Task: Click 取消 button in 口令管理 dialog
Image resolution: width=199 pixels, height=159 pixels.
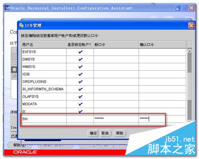Action: (x=105, y=133)
